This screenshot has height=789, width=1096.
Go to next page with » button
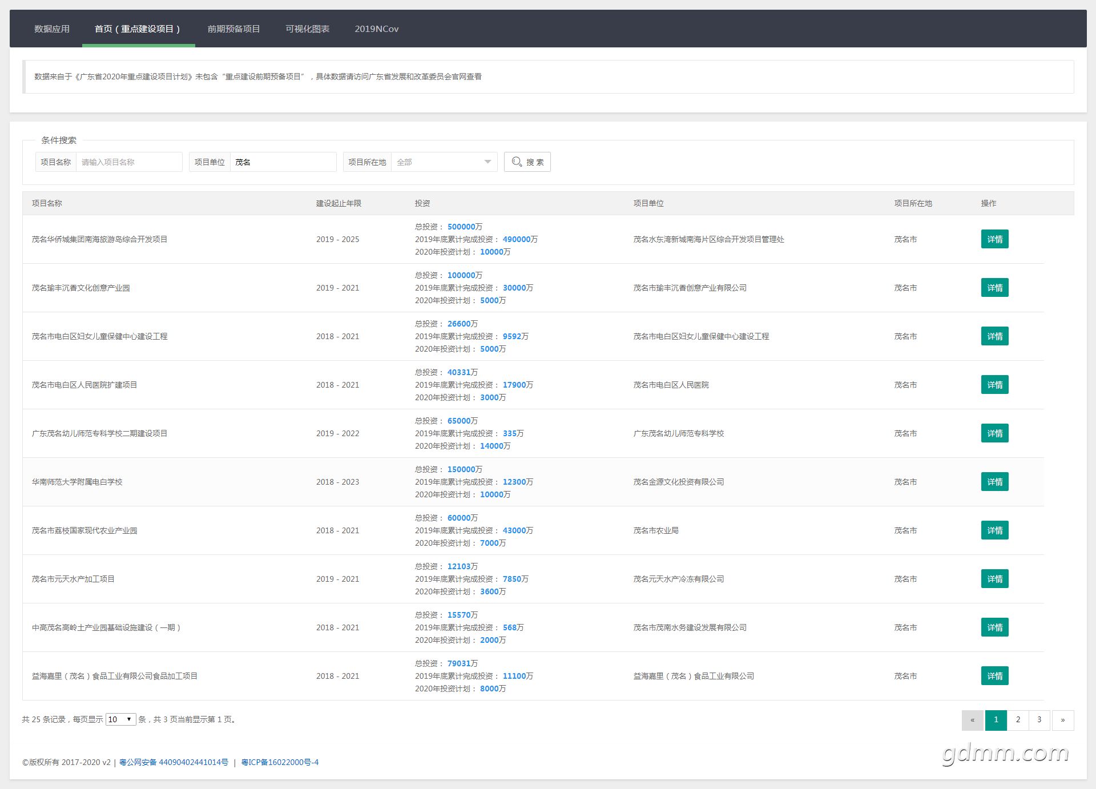(1063, 720)
